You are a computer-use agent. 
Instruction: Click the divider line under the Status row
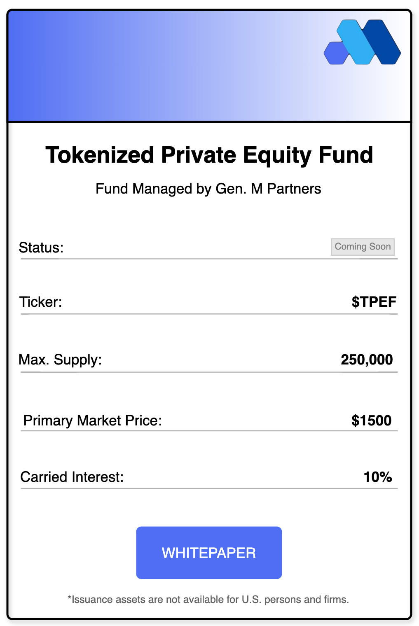tap(209, 259)
